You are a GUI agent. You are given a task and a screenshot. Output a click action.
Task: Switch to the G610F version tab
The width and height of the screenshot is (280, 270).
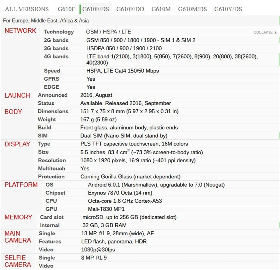point(66,9)
